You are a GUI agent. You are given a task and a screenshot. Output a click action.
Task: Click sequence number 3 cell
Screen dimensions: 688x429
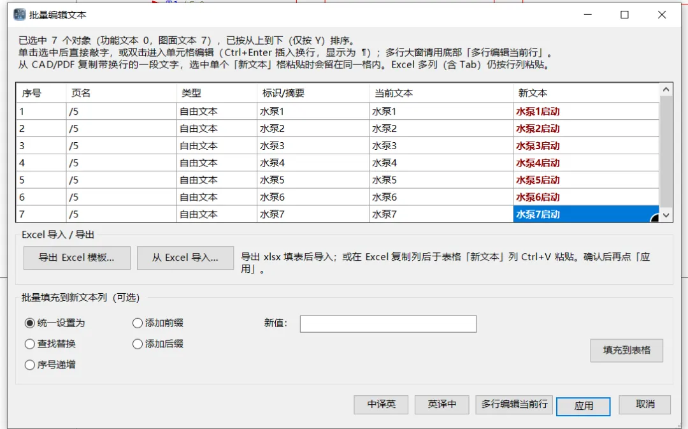(41, 146)
